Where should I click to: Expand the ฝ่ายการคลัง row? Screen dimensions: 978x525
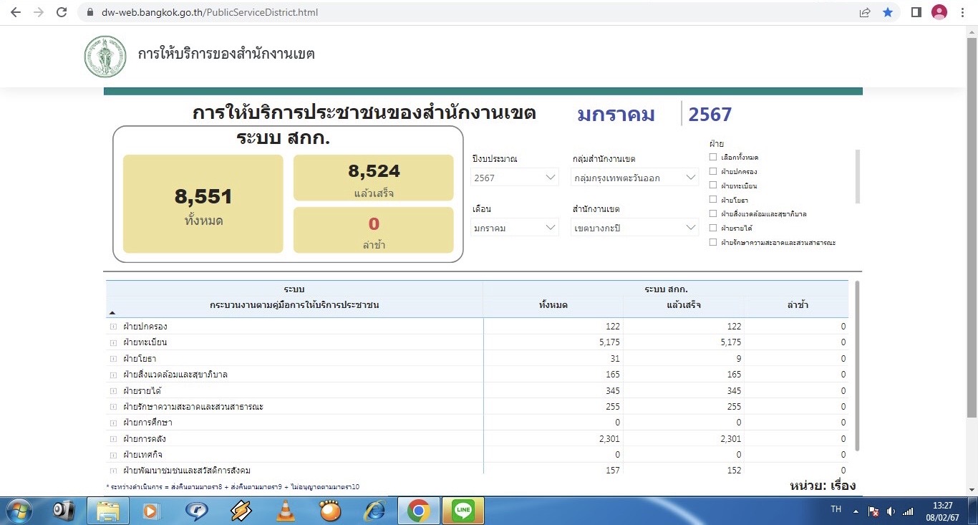[x=113, y=439]
